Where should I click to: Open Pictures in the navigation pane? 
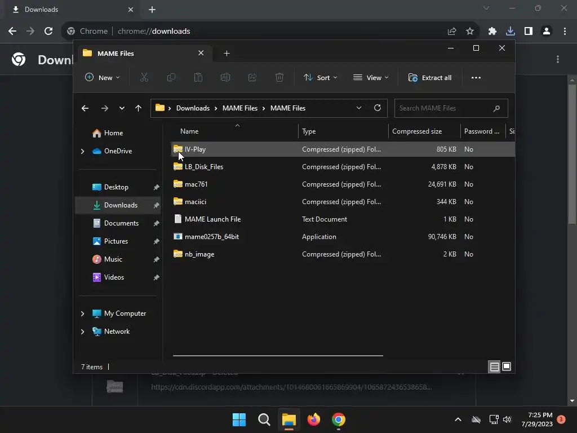(116, 241)
